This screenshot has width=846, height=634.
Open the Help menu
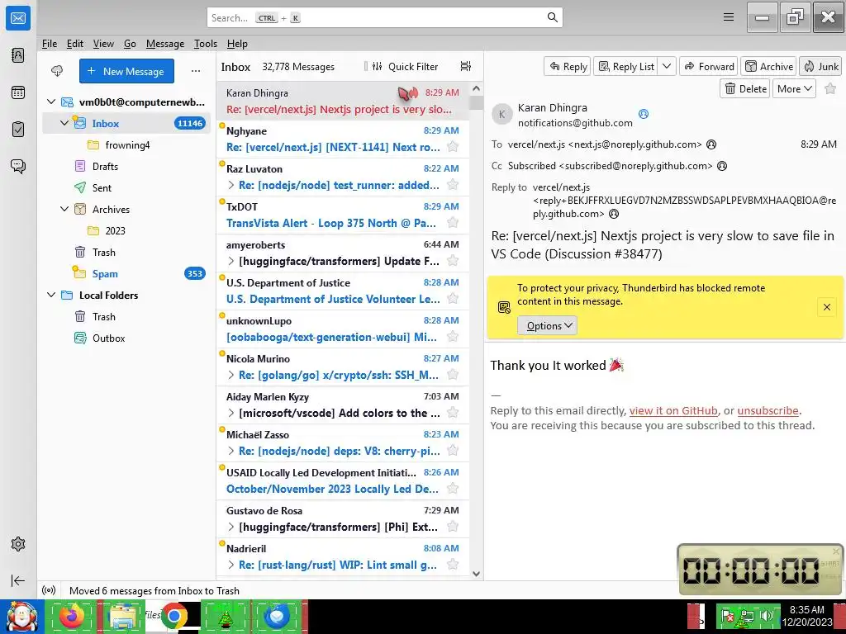[x=237, y=44]
